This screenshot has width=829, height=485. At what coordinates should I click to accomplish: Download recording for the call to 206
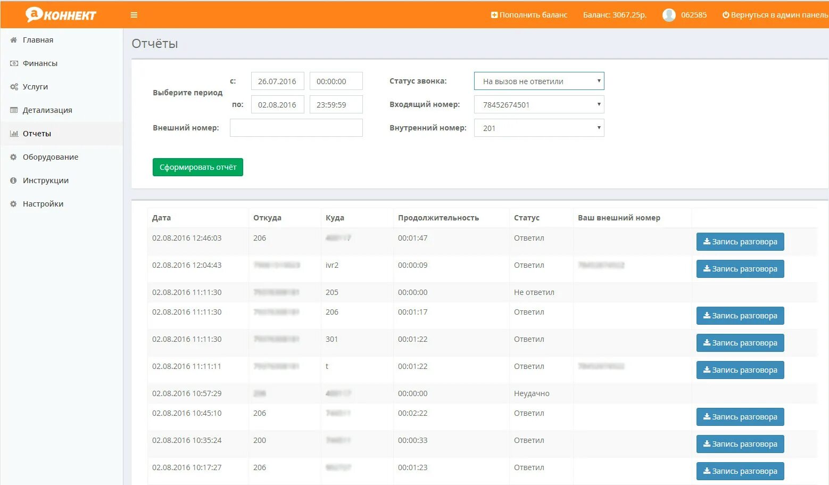click(740, 316)
